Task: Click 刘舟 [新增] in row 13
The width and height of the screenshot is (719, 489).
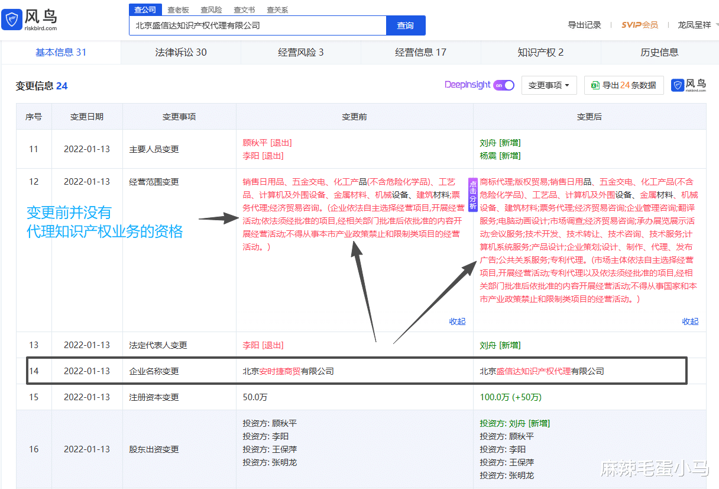Action: pos(500,345)
